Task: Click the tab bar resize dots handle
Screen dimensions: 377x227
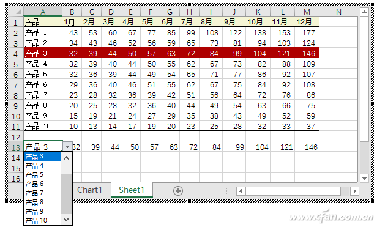Action: pyautogui.click(x=226, y=191)
